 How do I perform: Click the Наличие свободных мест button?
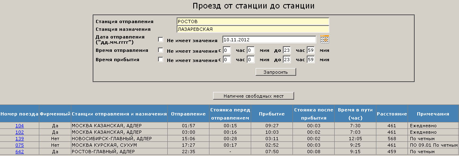253,96
